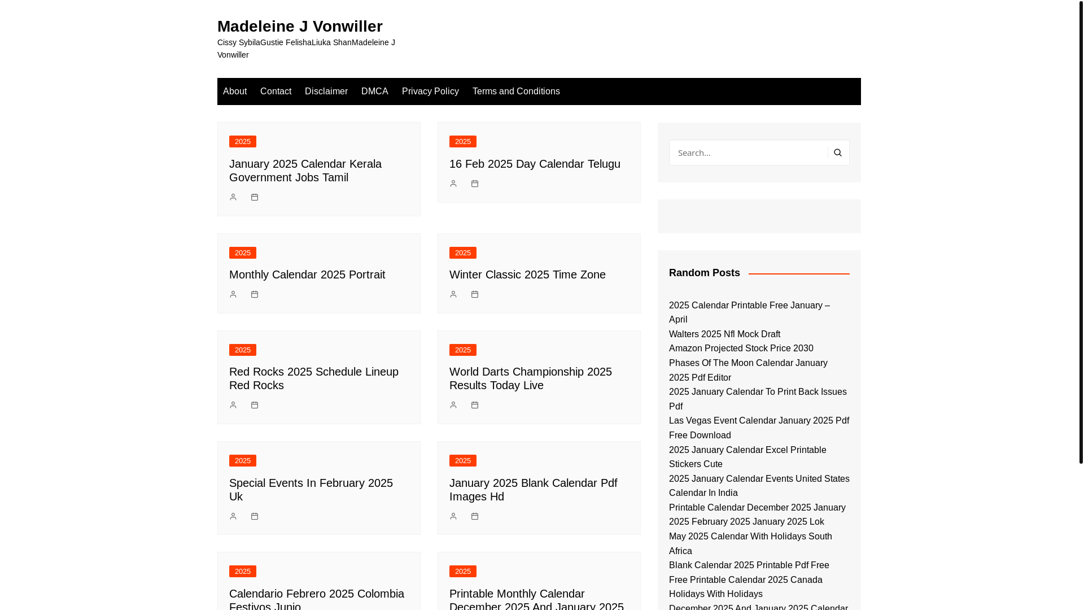Image resolution: width=1084 pixels, height=610 pixels.
Task: Open random post Walters 2025 Nfl Mock Draft
Action: pos(724,334)
